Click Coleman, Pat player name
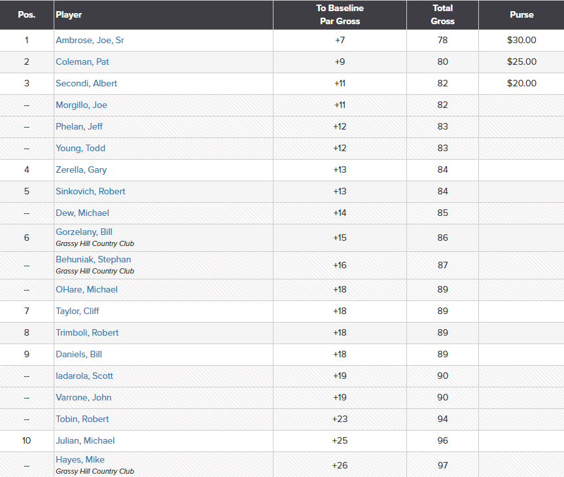Image resolution: width=564 pixels, height=477 pixels. click(82, 62)
